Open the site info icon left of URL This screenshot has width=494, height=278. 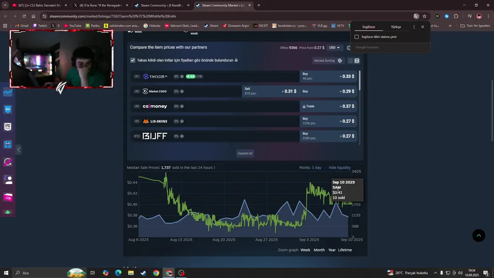[44, 16]
